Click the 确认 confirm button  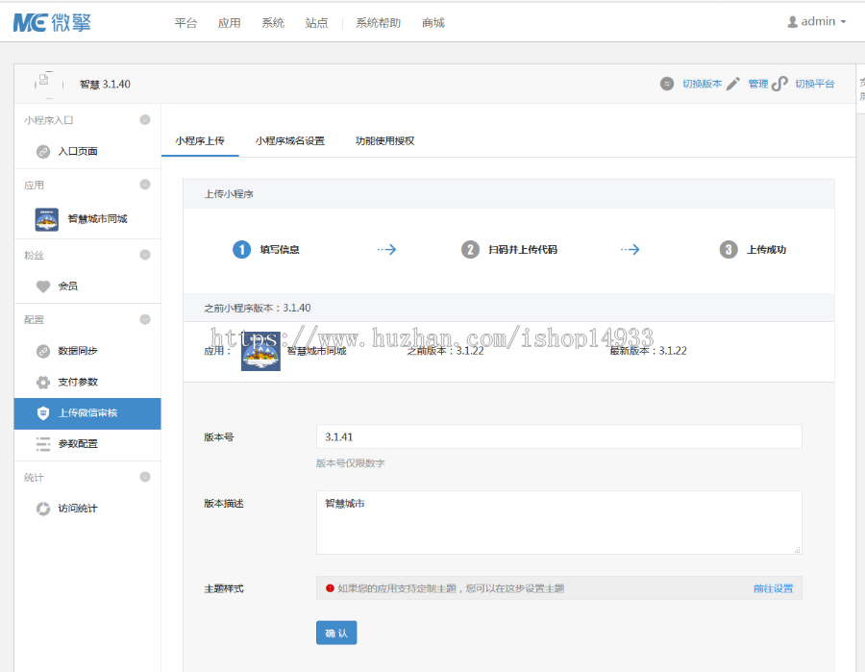click(336, 633)
